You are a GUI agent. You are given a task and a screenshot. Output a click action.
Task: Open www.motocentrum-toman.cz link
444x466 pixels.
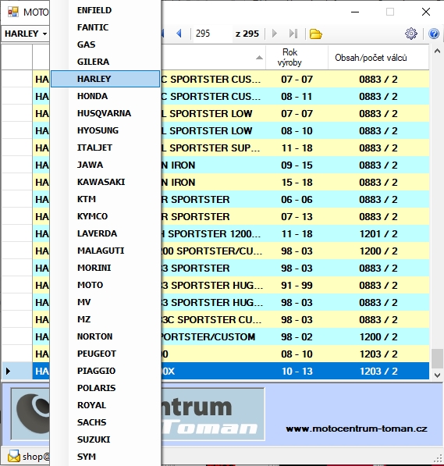357,429
